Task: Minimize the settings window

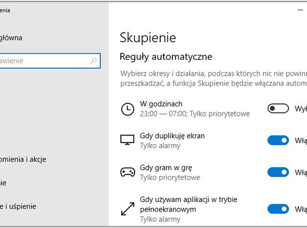Action: point(300,10)
